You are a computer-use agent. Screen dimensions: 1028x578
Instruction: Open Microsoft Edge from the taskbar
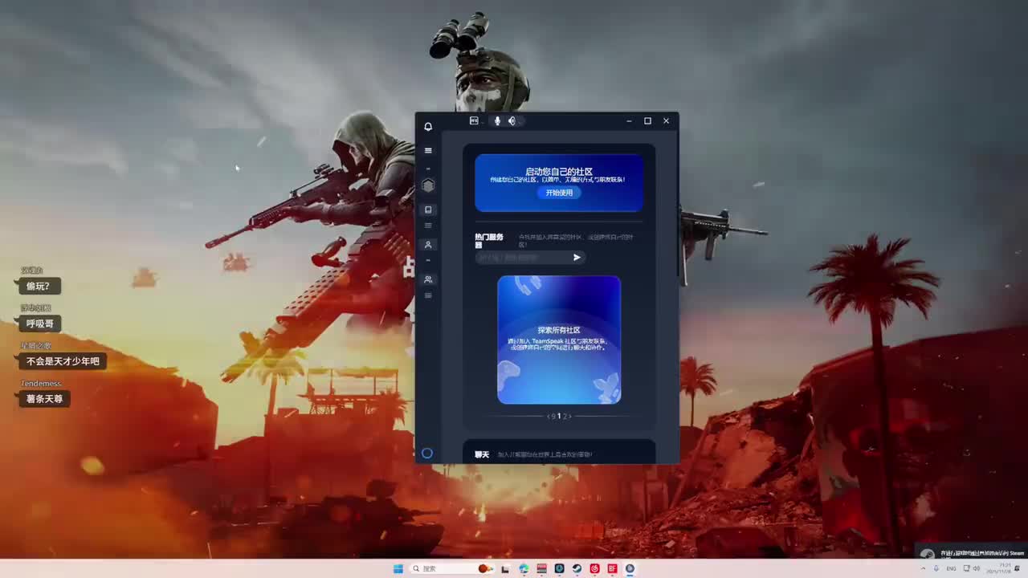pos(524,568)
